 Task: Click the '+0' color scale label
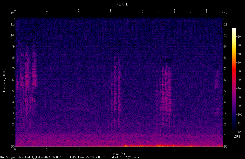238,28
